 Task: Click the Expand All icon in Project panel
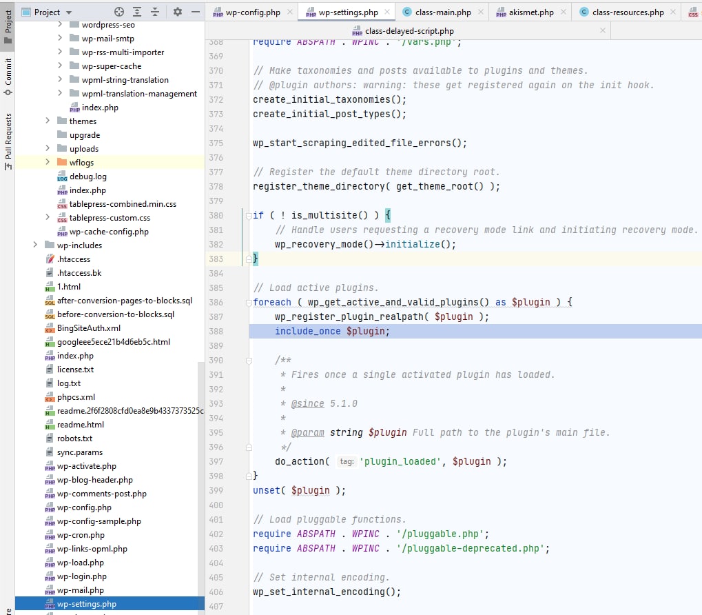pyautogui.click(x=137, y=12)
